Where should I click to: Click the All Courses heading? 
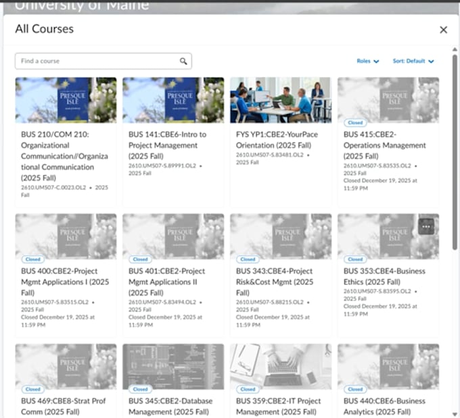click(x=45, y=29)
